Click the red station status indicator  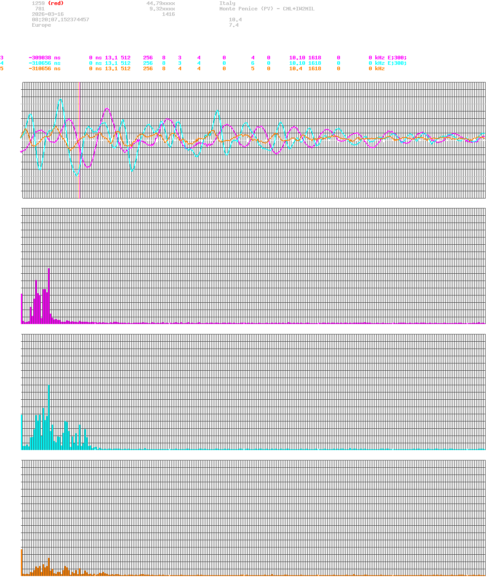point(56,3)
